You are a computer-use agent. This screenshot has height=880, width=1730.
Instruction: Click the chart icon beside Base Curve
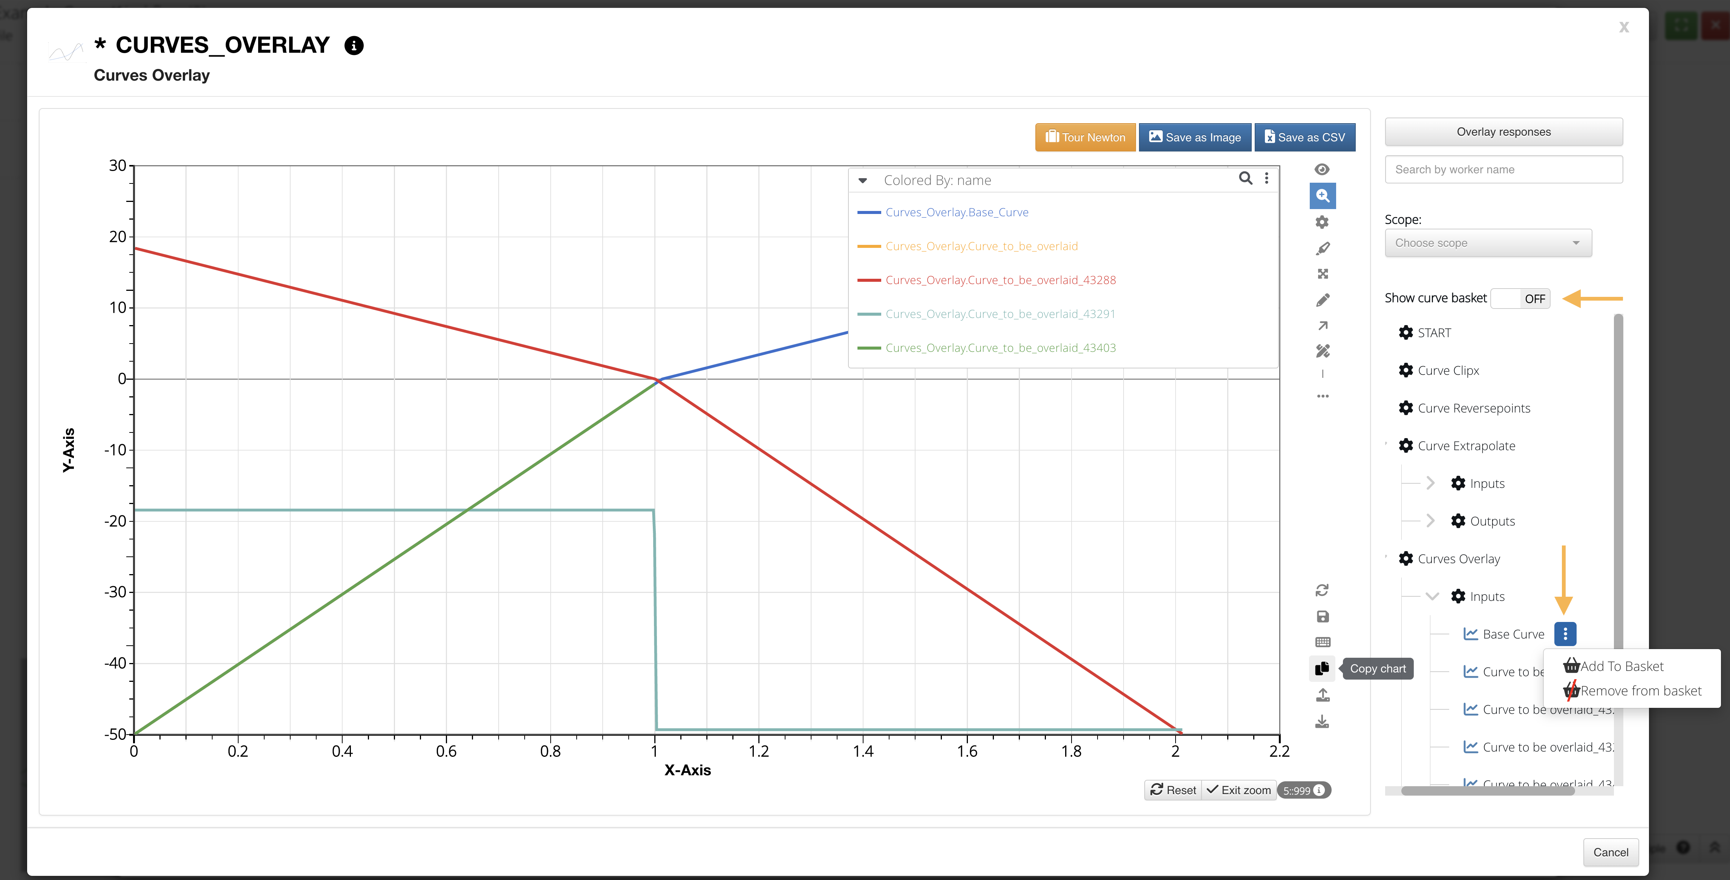click(1470, 634)
